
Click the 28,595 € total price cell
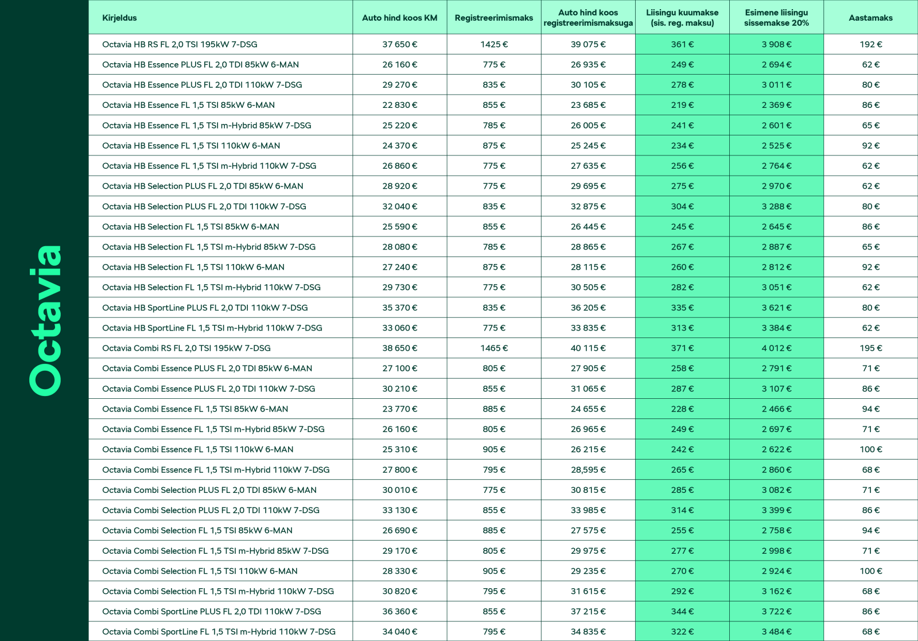pyautogui.click(x=588, y=469)
